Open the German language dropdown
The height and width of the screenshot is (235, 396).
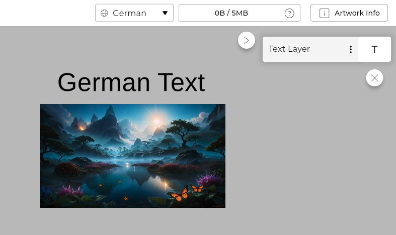pos(134,13)
